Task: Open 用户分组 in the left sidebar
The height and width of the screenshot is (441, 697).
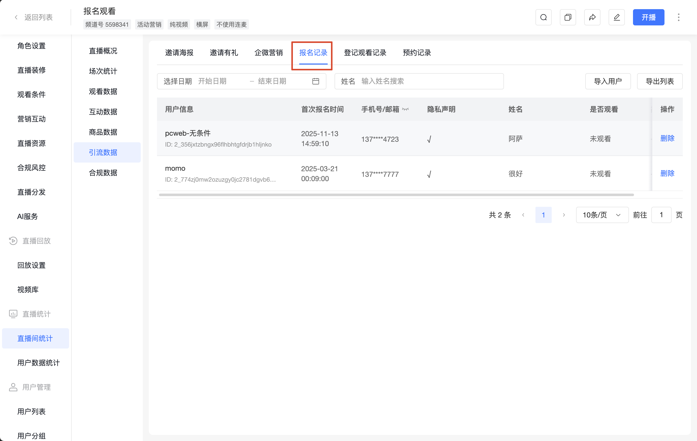Action: coord(31,436)
